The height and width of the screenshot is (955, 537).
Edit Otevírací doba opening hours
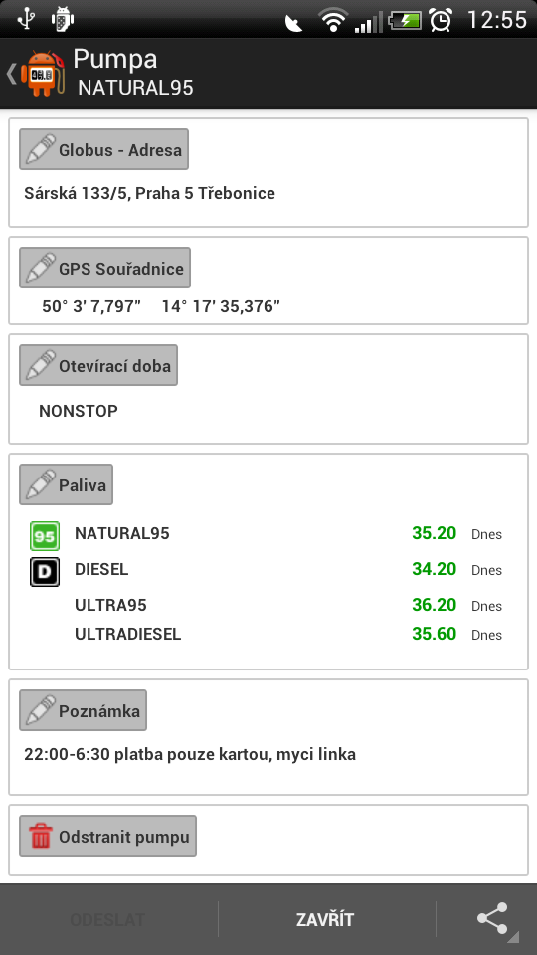pyautogui.click(x=98, y=365)
